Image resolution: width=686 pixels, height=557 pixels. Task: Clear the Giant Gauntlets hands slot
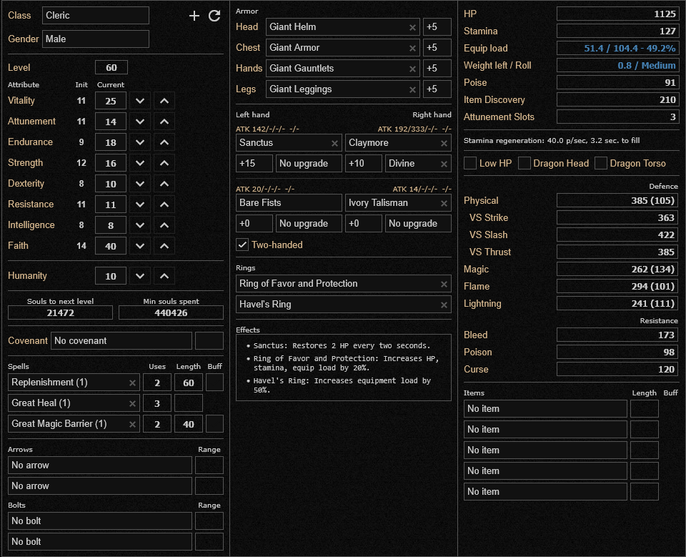[412, 69]
